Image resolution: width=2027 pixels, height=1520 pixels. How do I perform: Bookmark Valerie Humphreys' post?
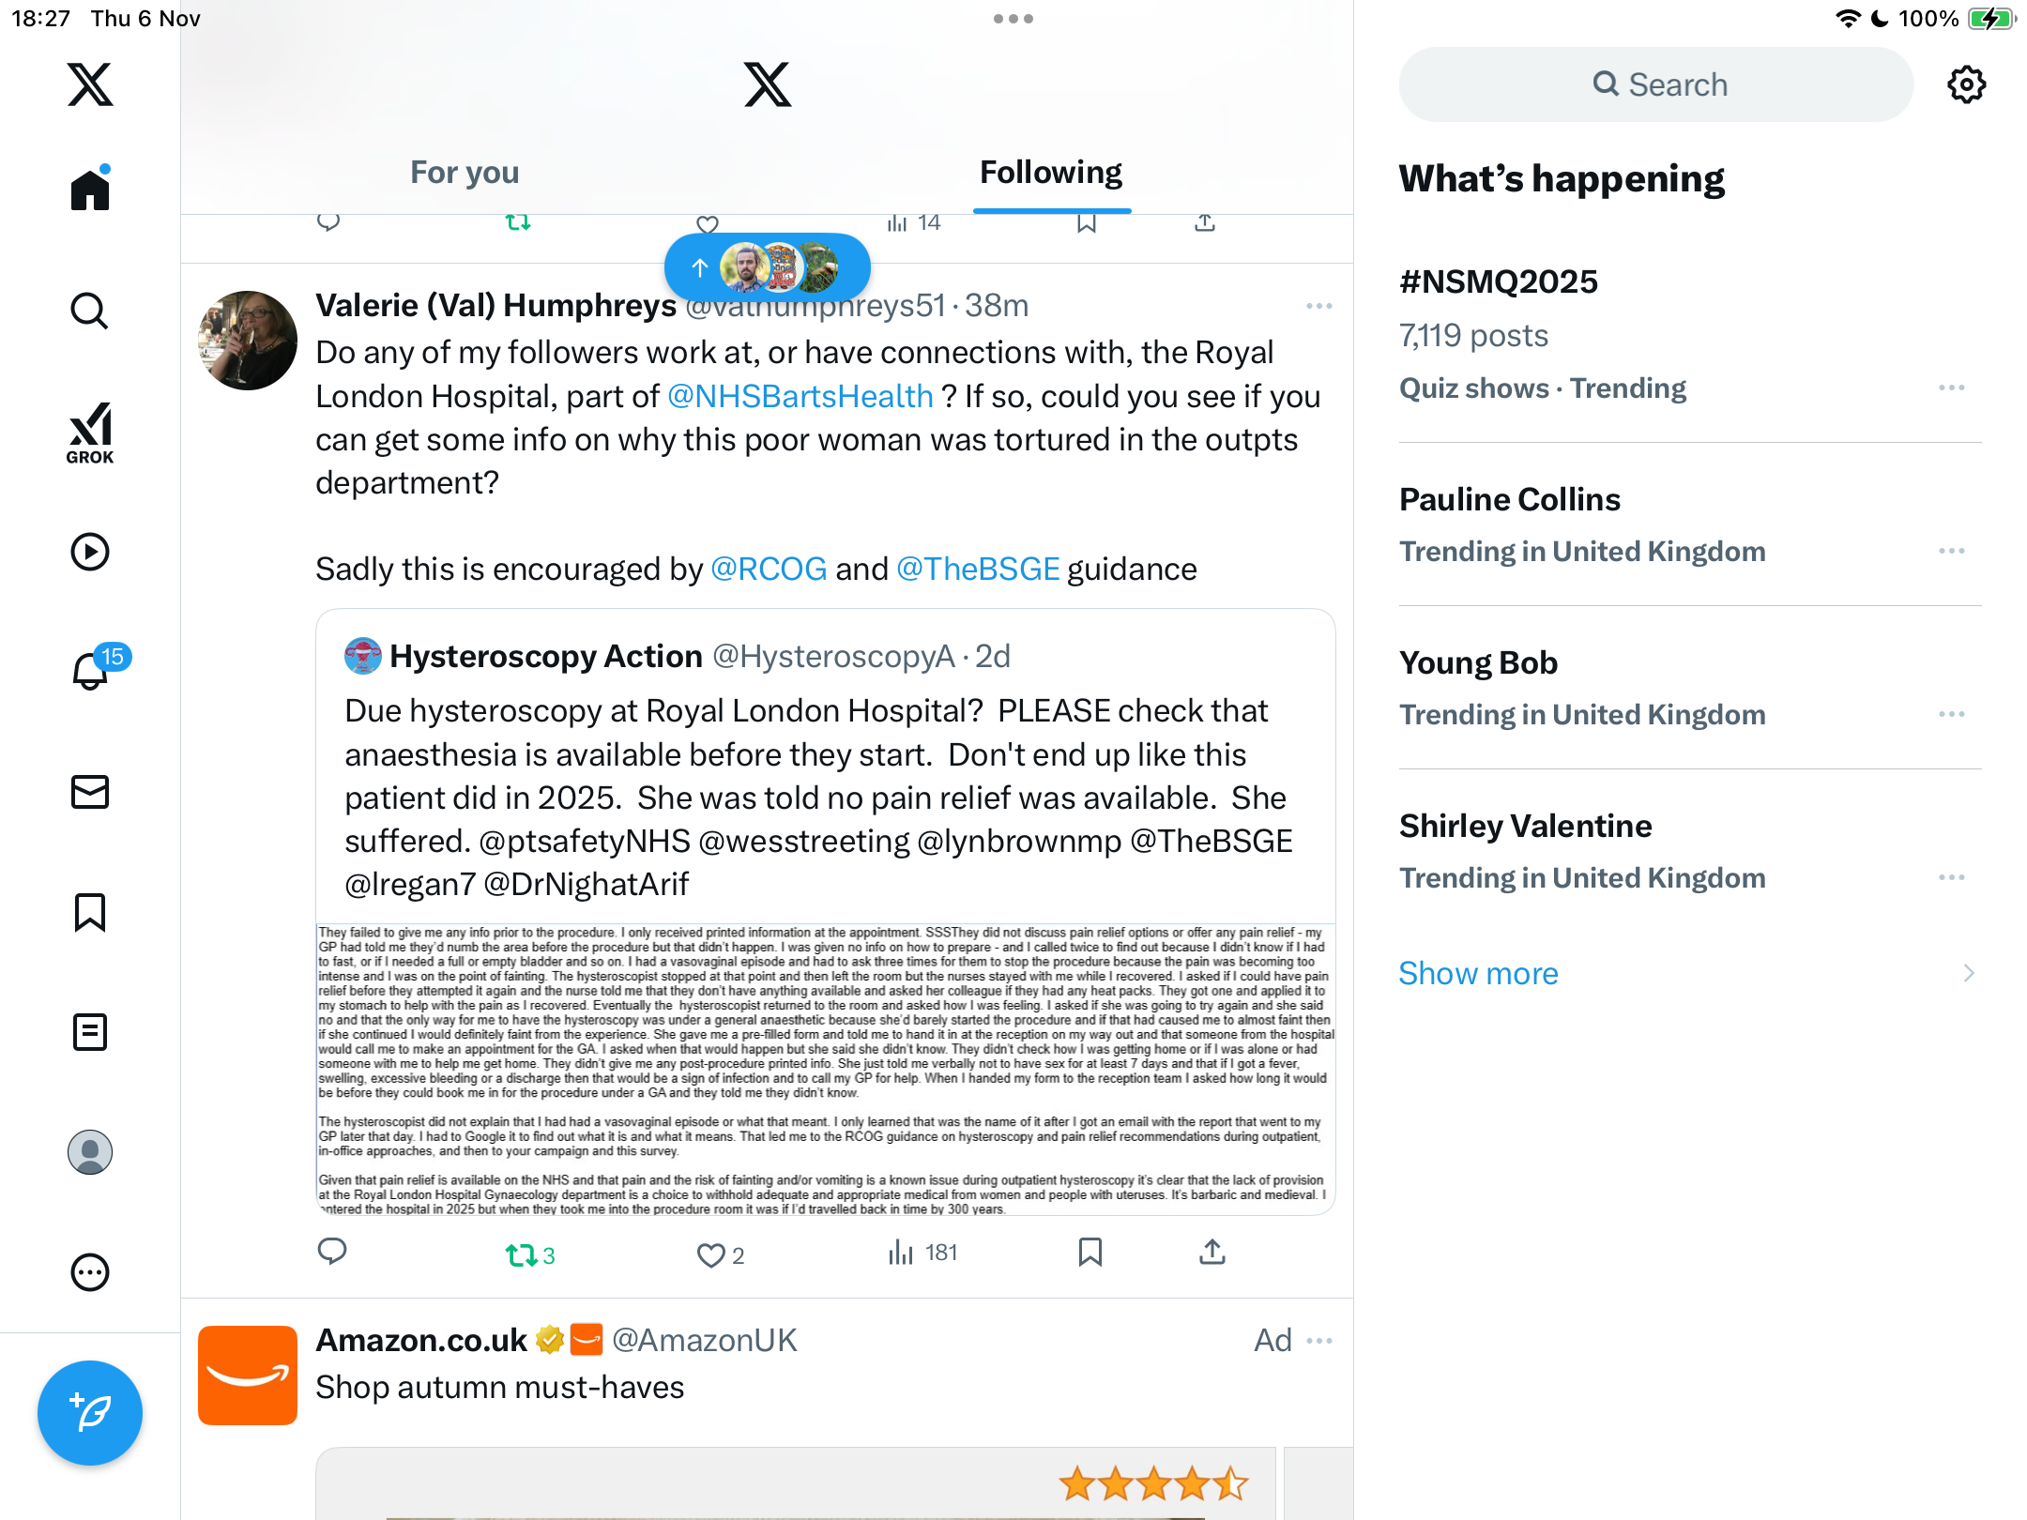pos(1090,1253)
